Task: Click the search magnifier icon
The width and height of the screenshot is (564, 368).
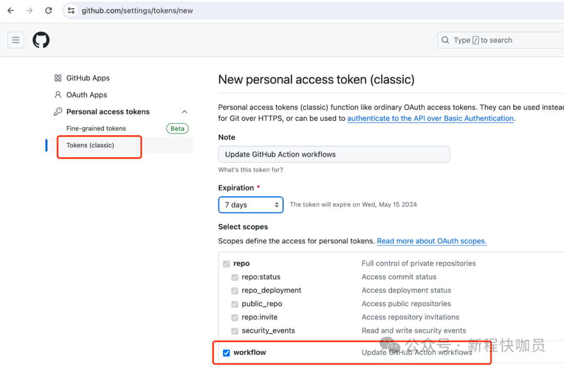Action: [445, 40]
